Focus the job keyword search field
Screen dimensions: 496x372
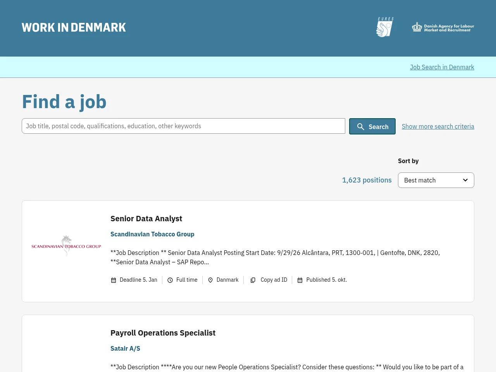(x=183, y=126)
